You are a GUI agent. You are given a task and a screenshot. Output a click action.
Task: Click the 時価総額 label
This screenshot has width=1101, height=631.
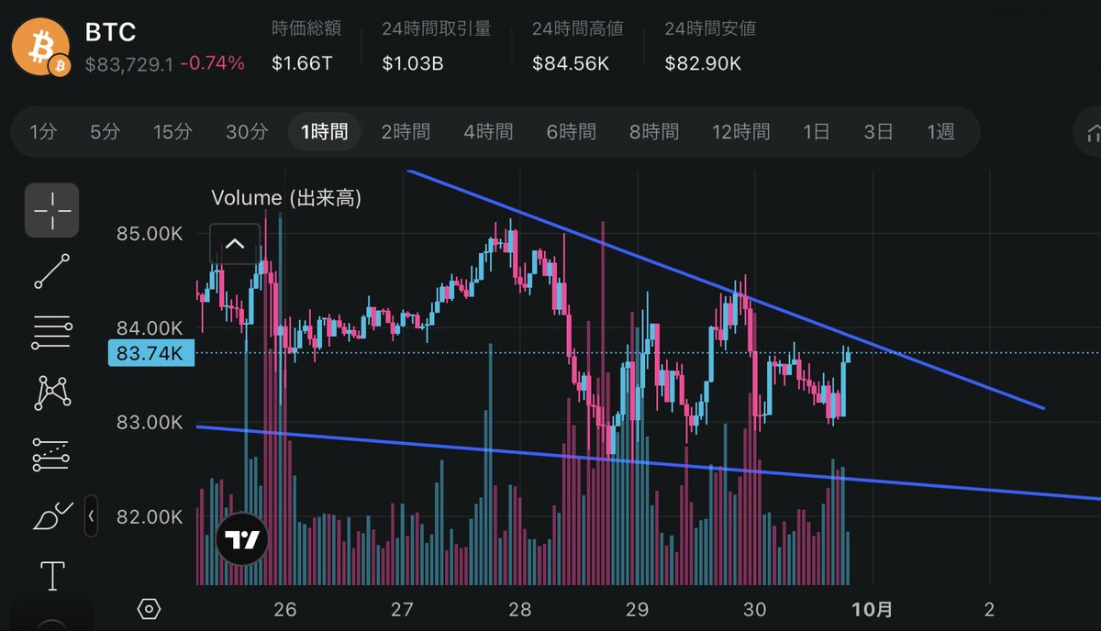tap(306, 28)
